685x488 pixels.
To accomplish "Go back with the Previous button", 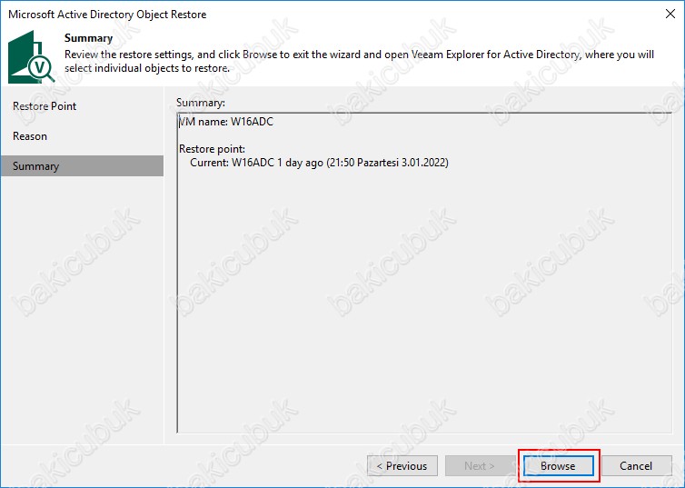I will coord(402,465).
